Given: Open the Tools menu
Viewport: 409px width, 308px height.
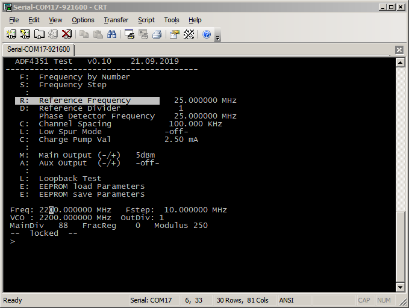Looking at the screenshot, I should 172,20.
